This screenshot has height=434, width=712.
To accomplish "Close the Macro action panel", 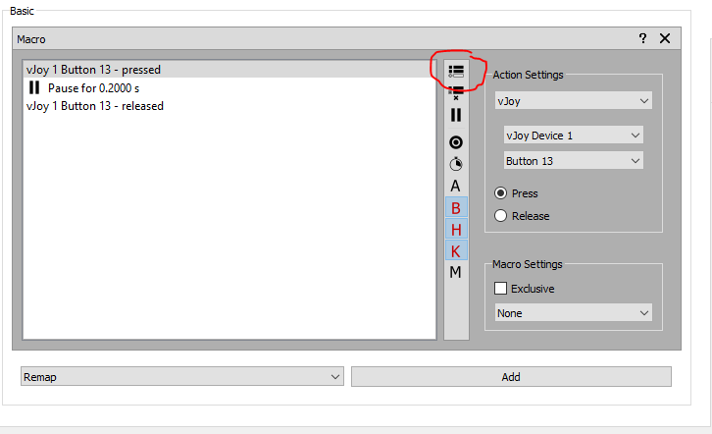I will pos(665,38).
